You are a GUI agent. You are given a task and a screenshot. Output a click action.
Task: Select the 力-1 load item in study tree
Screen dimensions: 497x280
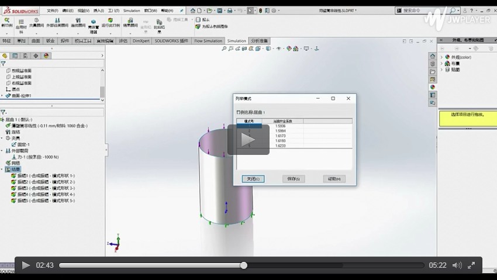35,157
